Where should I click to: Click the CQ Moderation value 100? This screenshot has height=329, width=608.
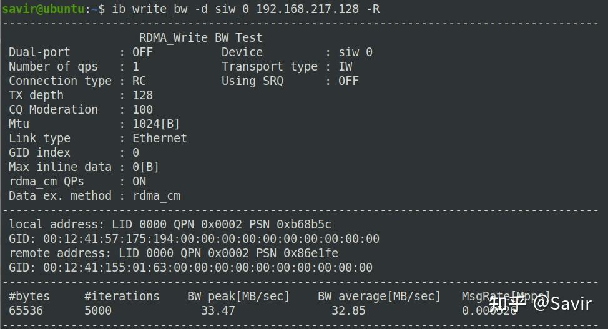tap(142, 109)
